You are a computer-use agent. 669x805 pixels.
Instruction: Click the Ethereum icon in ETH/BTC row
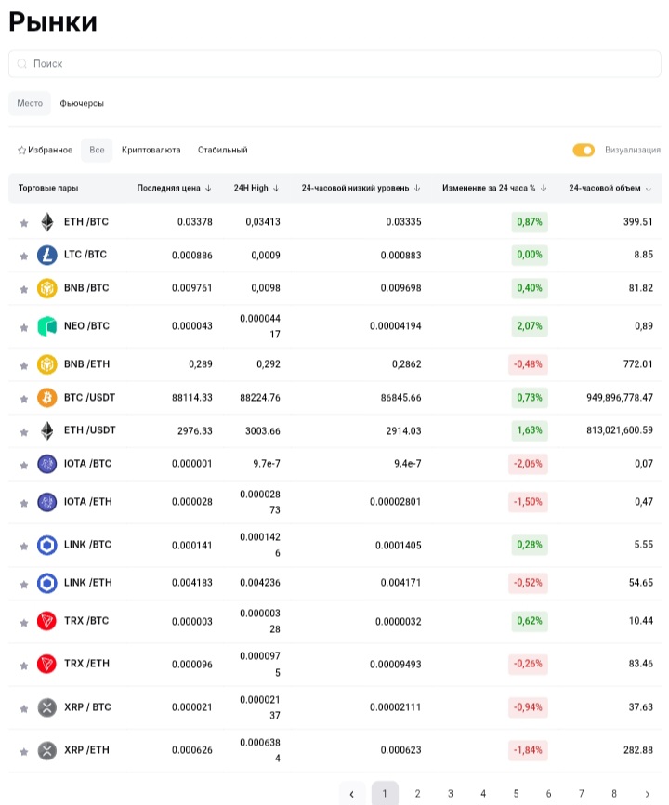(46, 222)
